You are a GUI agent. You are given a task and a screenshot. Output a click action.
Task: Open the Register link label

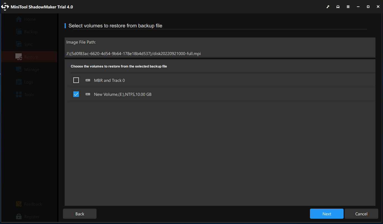pos(32,217)
